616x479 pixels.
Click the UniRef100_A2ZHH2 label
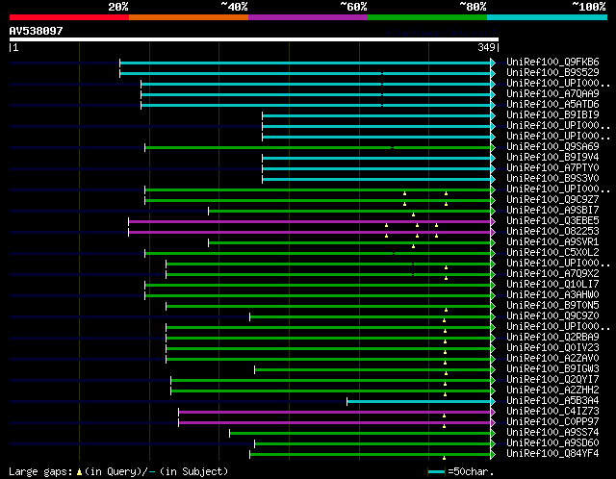[552, 391]
